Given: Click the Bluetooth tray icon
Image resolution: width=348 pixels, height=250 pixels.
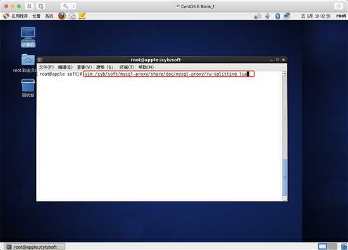Looking at the screenshot, I should tap(277, 16).
